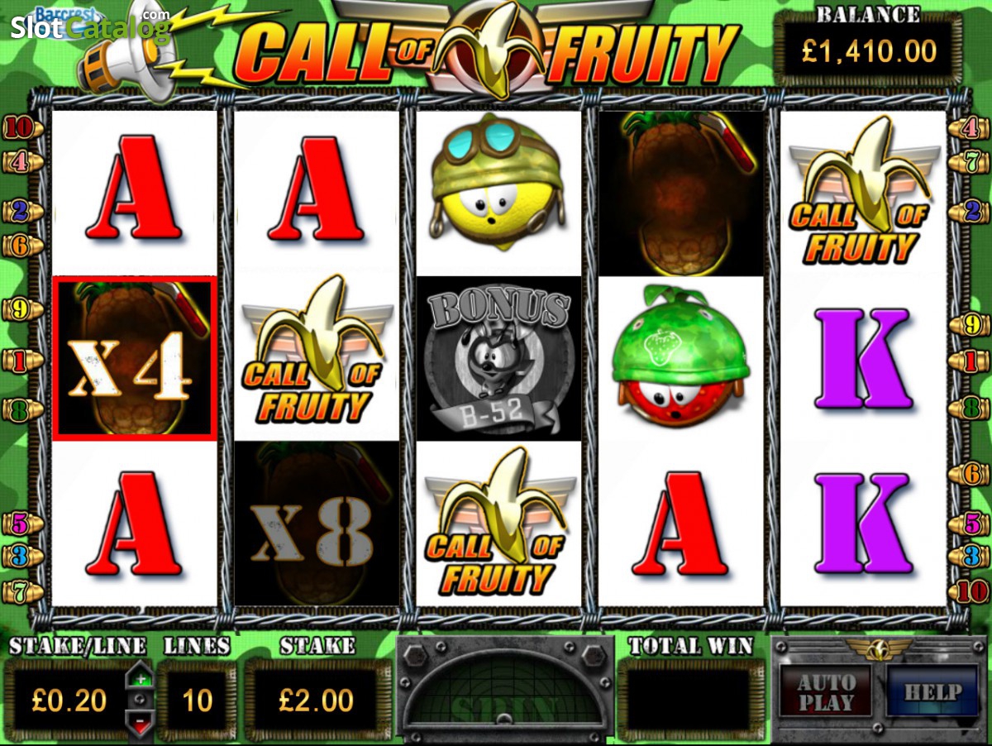
Task: Select right-side payline 8 bullet marker
Action: [974, 409]
